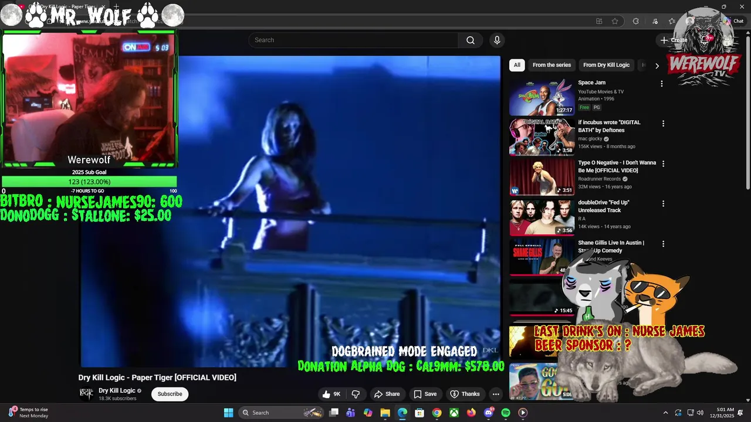The width and height of the screenshot is (751, 422).
Task: Open Dry Kill Logic channel avatar
Action: click(x=86, y=394)
